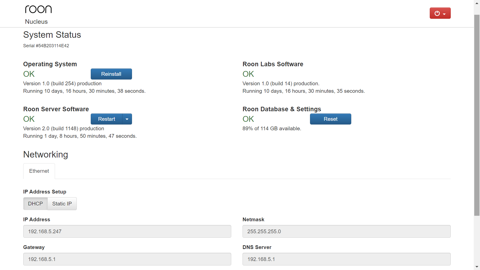Click the Networking heading
The height and width of the screenshot is (270, 480).
[x=45, y=154]
